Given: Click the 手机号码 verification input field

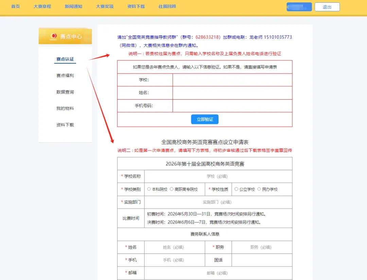Looking at the screenshot, I should (232, 106).
